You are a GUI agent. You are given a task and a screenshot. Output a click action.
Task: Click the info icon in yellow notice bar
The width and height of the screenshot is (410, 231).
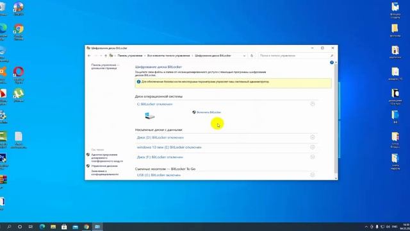138,81
